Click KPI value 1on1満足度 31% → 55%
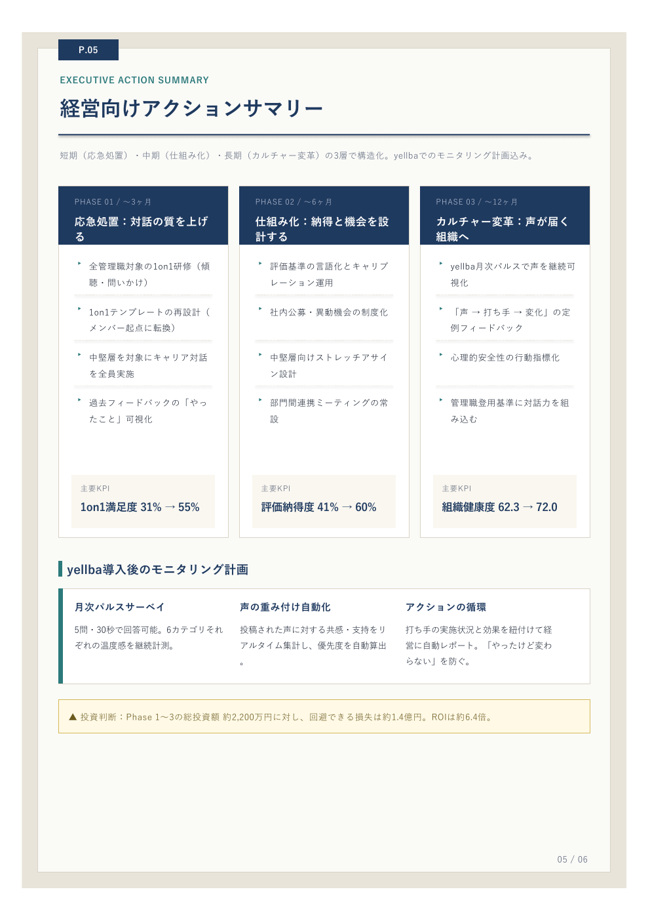 [140, 507]
